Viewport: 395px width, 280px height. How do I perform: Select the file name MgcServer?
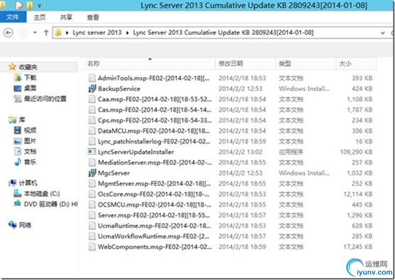(x=114, y=173)
